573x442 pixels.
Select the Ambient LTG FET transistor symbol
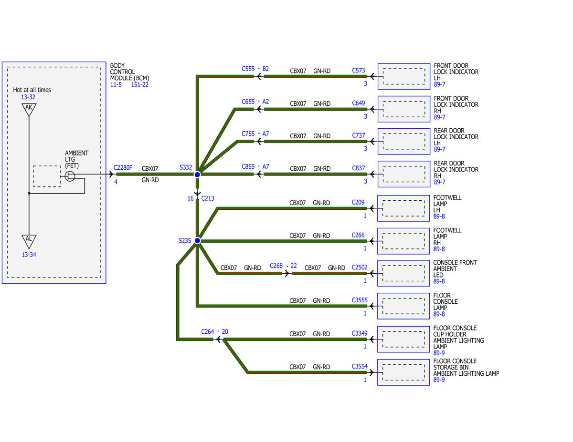click(x=70, y=176)
